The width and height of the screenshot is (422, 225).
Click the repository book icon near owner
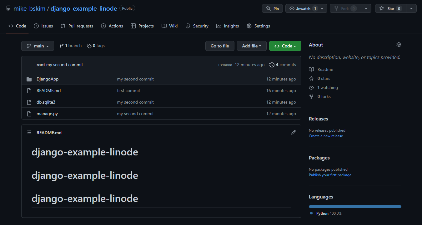8,8
